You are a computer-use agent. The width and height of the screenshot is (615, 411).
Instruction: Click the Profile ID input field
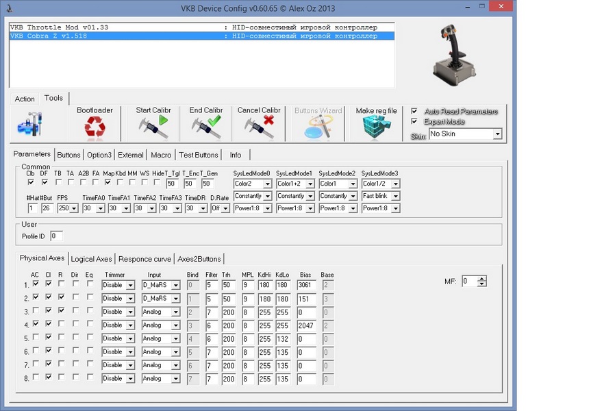point(56,236)
